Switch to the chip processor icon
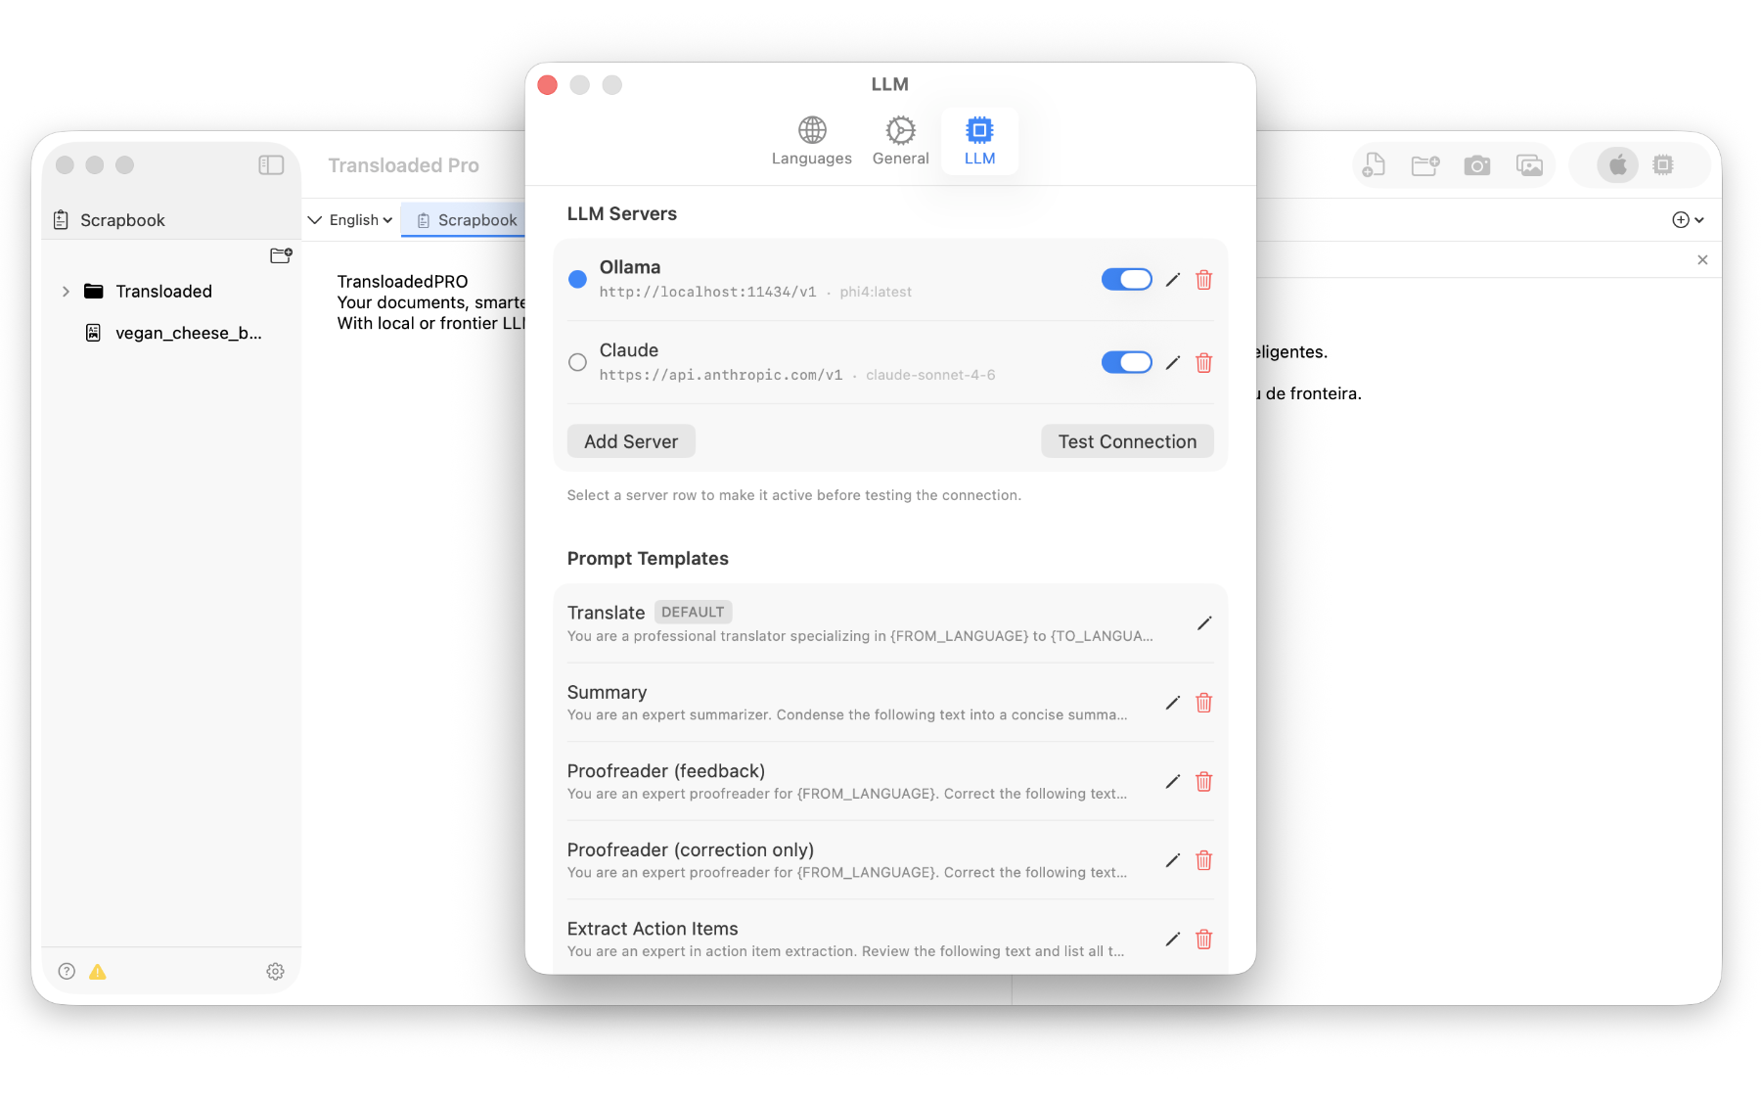This screenshot has width=1761, height=1101. coord(1663,165)
